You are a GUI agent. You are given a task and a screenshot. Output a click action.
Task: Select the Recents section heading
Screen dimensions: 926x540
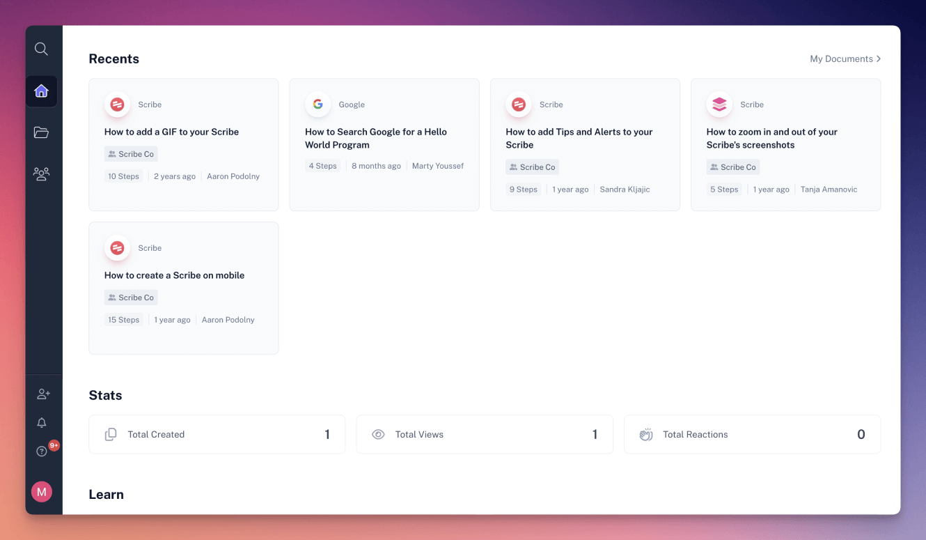click(x=113, y=59)
